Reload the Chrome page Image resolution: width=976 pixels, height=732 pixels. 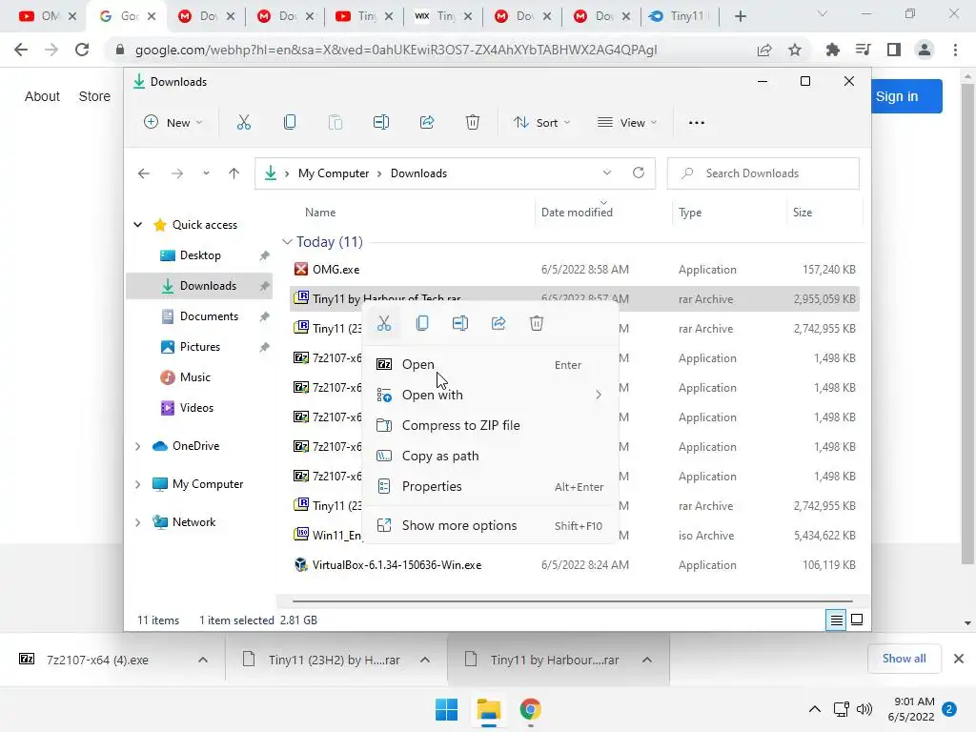(x=82, y=50)
